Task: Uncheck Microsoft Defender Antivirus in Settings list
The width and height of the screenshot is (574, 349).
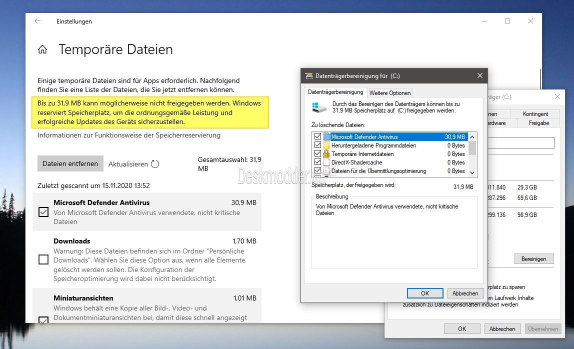Action: click(43, 212)
